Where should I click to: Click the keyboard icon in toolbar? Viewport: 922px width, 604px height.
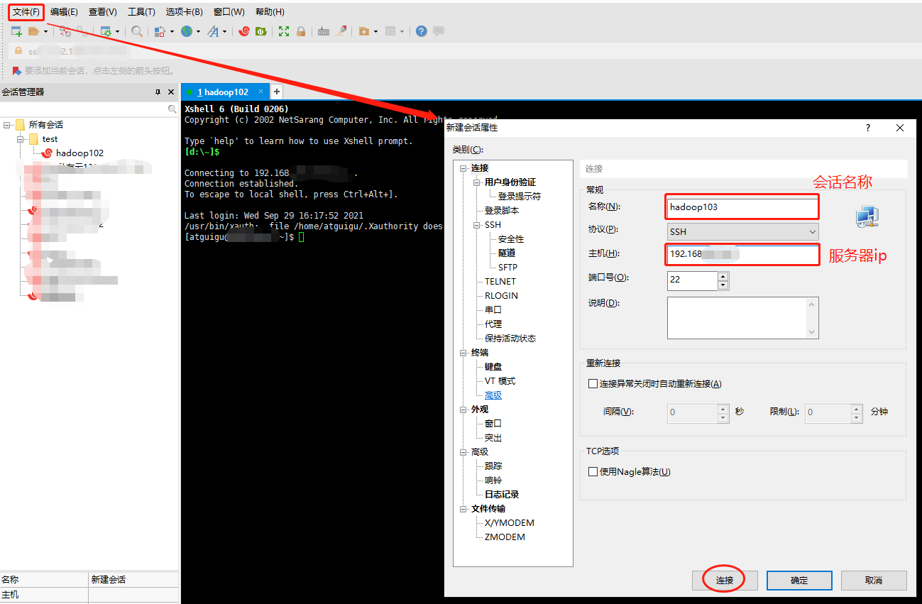point(324,31)
